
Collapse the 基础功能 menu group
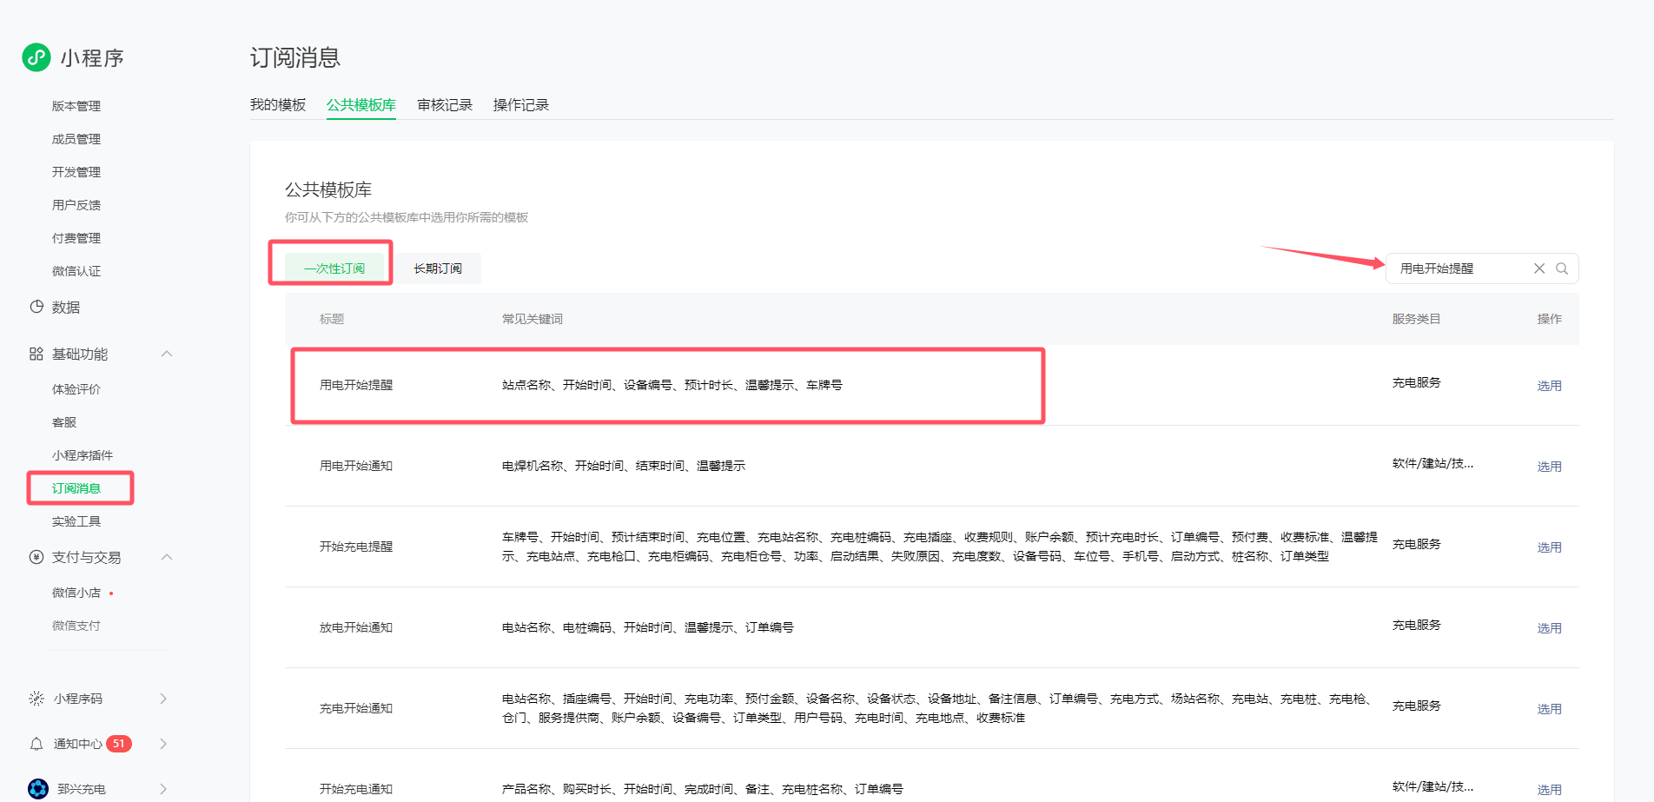pyautogui.click(x=167, y=354)
